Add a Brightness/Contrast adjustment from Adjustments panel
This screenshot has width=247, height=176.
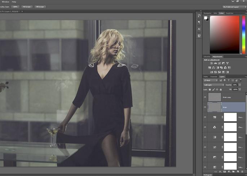point(211,63)
